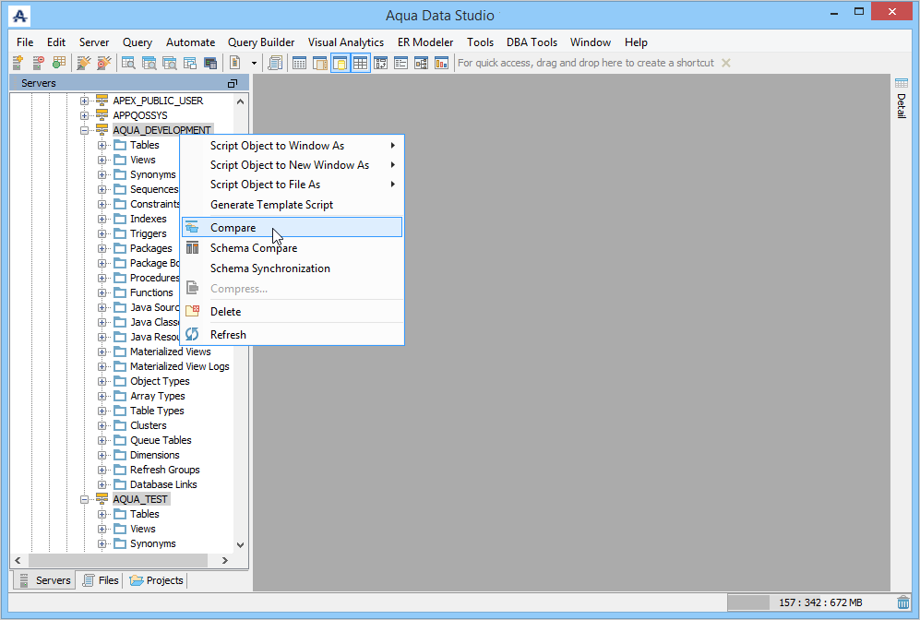Viewport: 920px width, 620px height.
Task: Click the Register Server icon with plus sign
Action: coord(18,63)
